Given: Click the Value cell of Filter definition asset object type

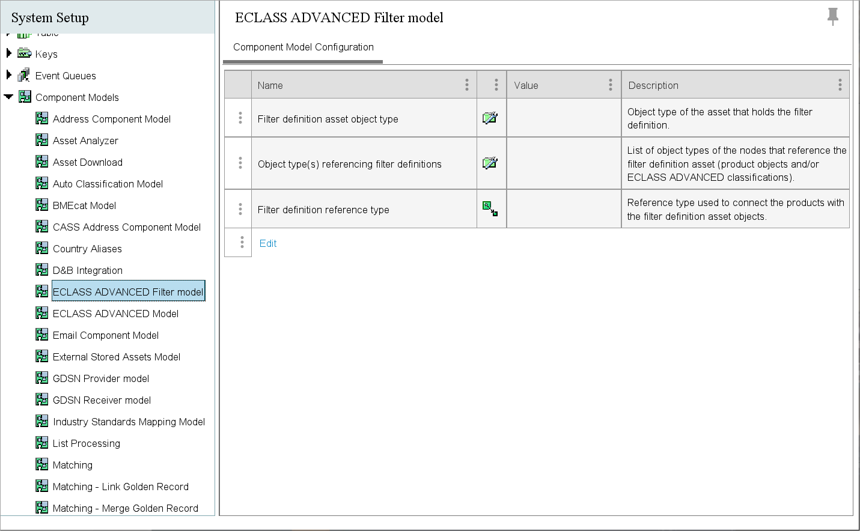Looking at the screenshot, I should [x=564, y=118].
